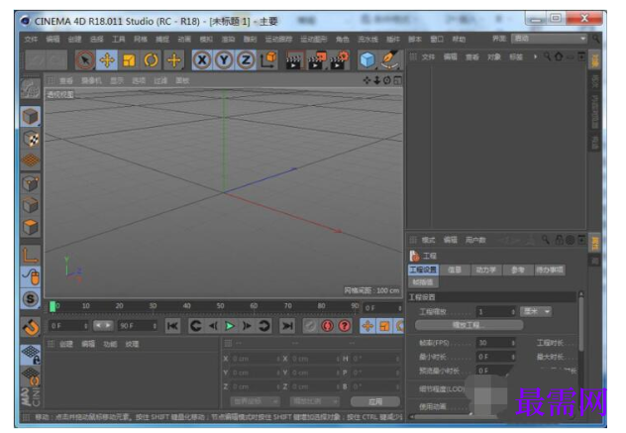Toggle position keyframe recording icon
Viewport: 626px width, 433px height.
(367, 326)
